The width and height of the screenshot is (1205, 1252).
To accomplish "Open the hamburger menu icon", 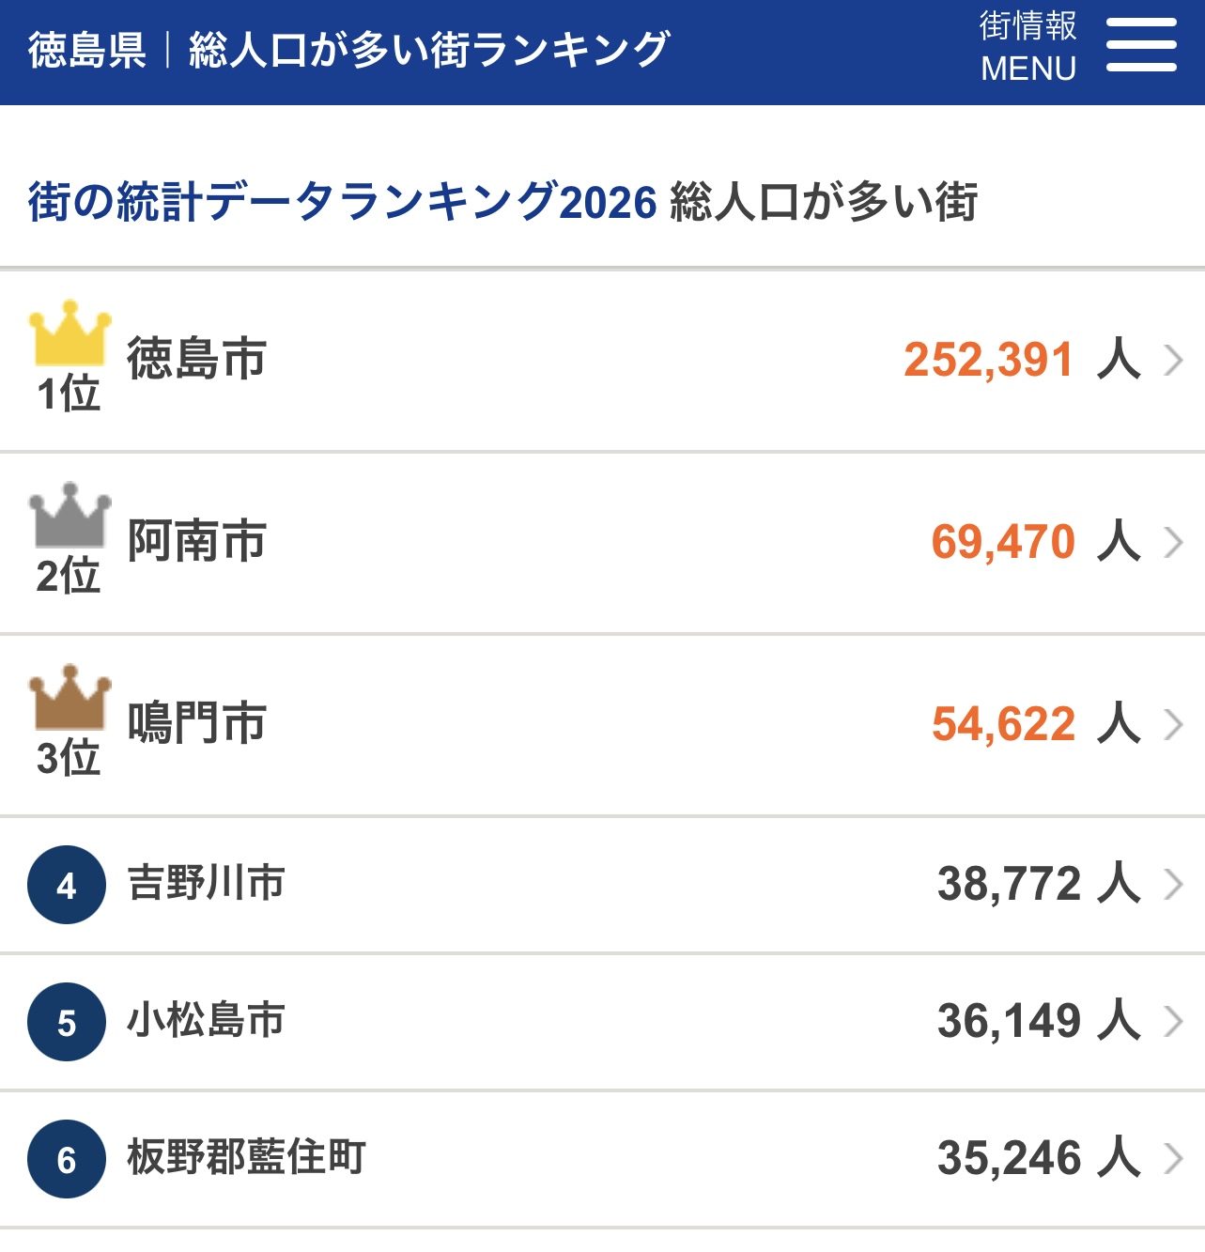I will coord(1140,45).
